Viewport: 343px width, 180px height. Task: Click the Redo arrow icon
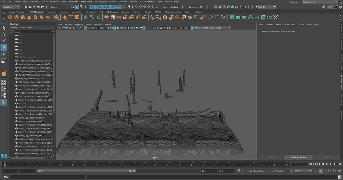click(x=42, y=7)
